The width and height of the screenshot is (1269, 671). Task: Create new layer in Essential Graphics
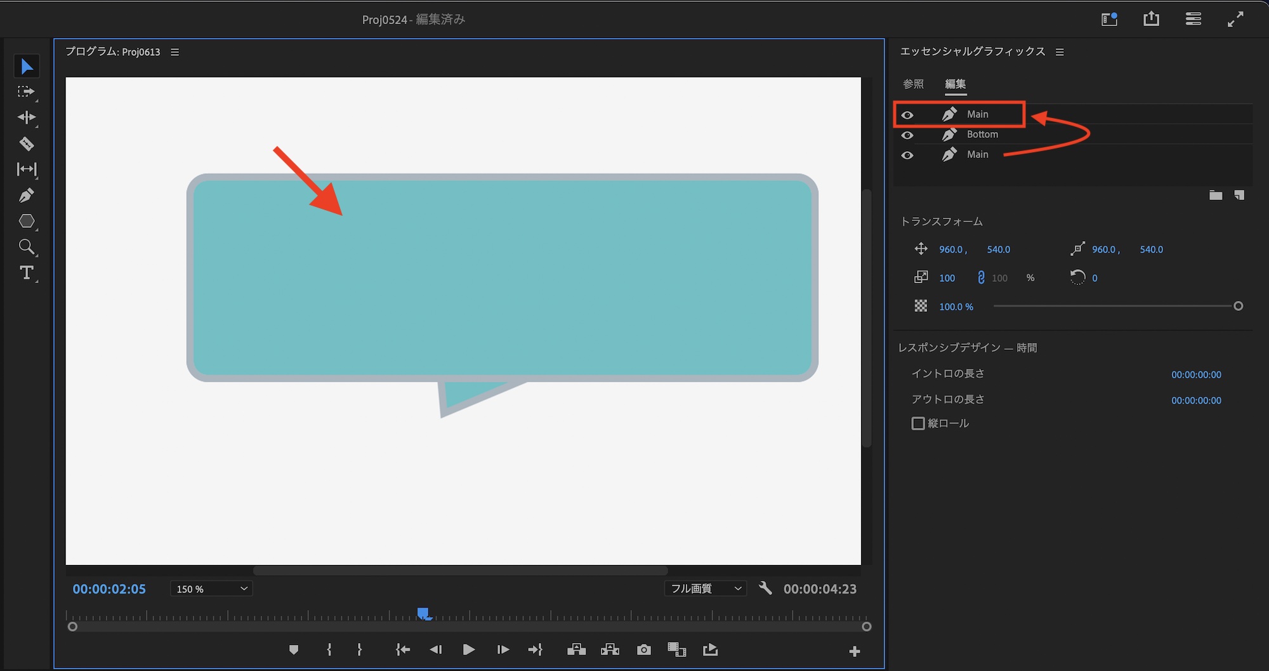[1239, 195]
